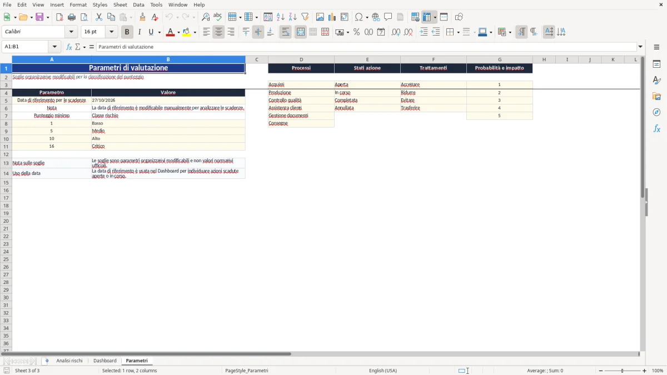Click the Add Decimal Place icon

tap(396, 32)
